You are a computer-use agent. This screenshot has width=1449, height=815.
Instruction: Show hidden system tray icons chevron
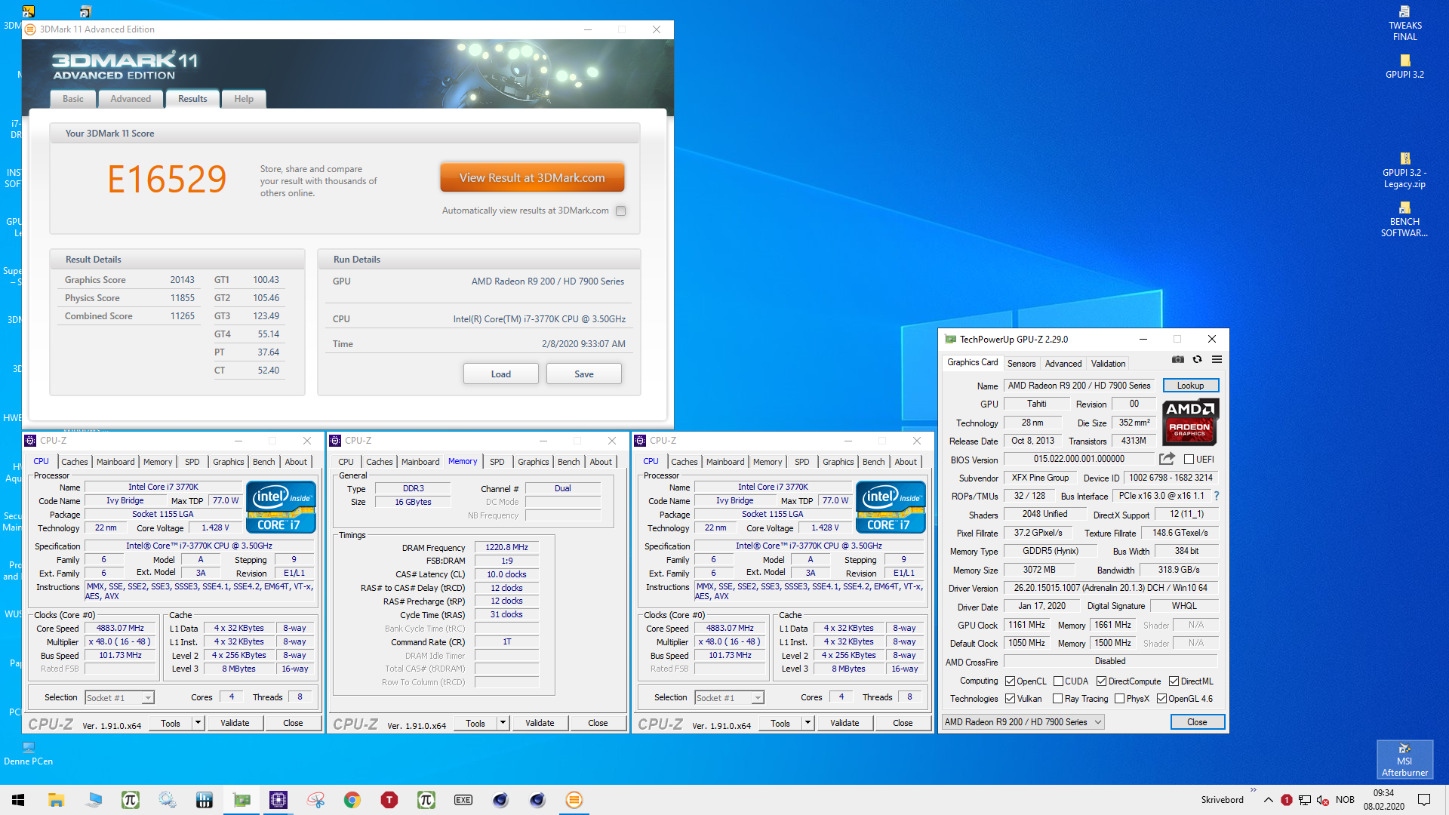1269,800
